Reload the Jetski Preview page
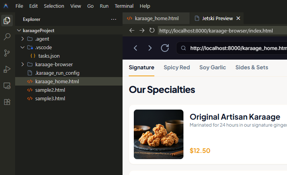The height and width of the screenshot is (175, 287). point(152,30)
